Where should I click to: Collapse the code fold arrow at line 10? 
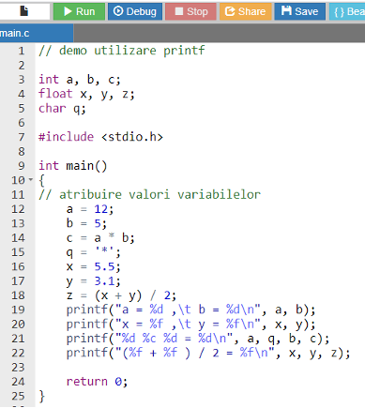click(31, 180)
